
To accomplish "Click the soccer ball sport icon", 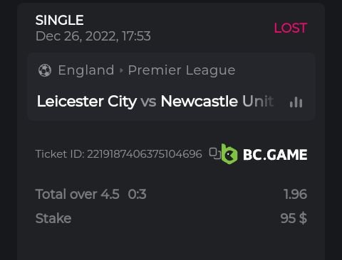I will point(45,70).
